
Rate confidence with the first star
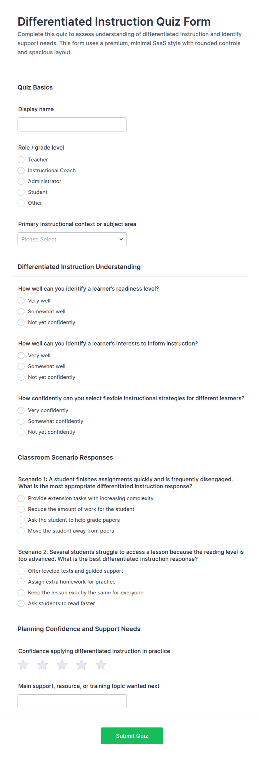coord(23,665)
